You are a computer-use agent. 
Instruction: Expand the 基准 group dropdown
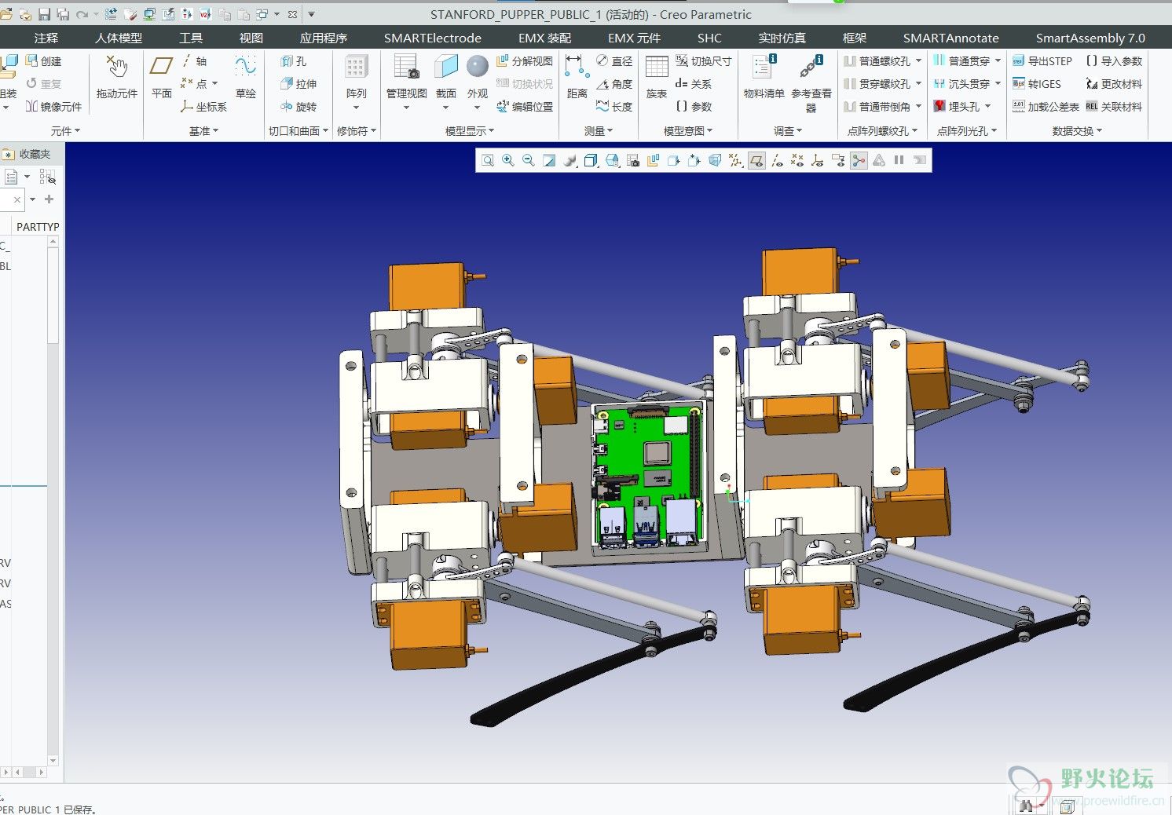pyautogui.click(x=203, y=131)
